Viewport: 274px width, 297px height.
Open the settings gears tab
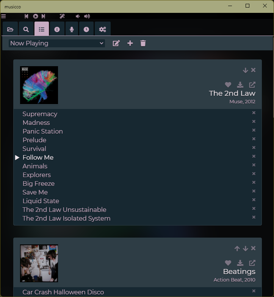coord(102,29)
